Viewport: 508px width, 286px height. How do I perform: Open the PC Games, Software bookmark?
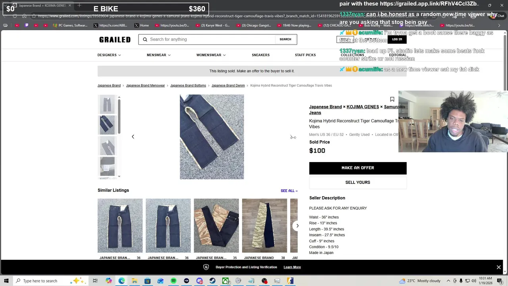70,25
